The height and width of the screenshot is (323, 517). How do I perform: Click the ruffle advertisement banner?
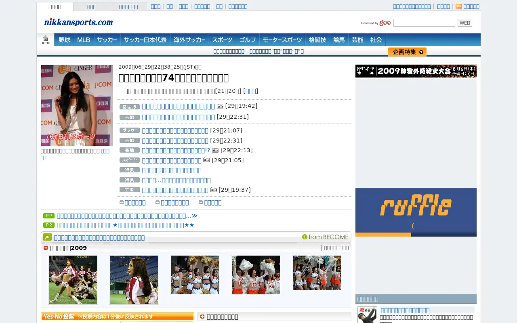click(416, 212)
